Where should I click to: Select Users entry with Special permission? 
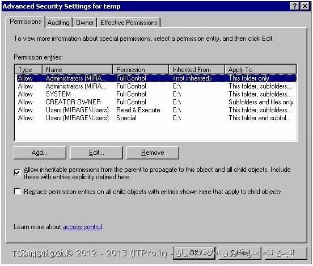(156, 118)
